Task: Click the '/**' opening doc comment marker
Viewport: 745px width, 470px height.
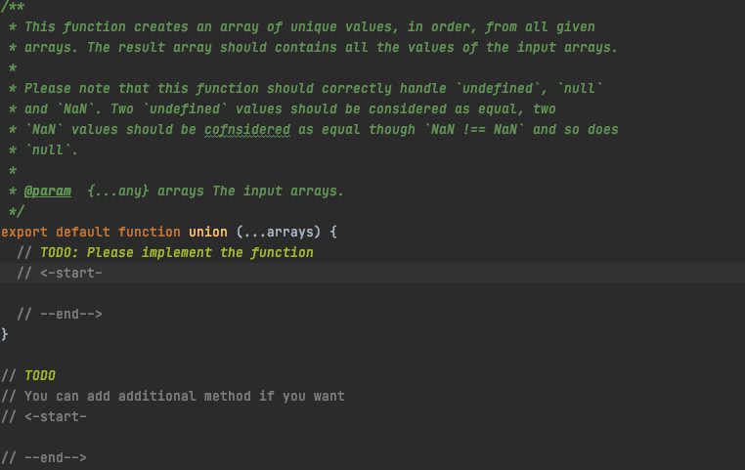Action: (x=13, y=7)
